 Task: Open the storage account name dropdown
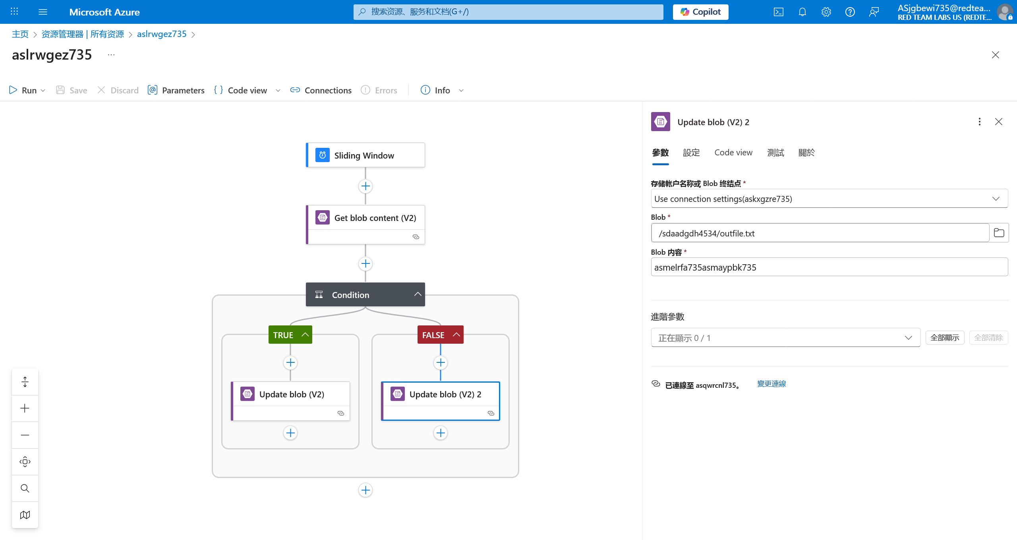(829, 199)
